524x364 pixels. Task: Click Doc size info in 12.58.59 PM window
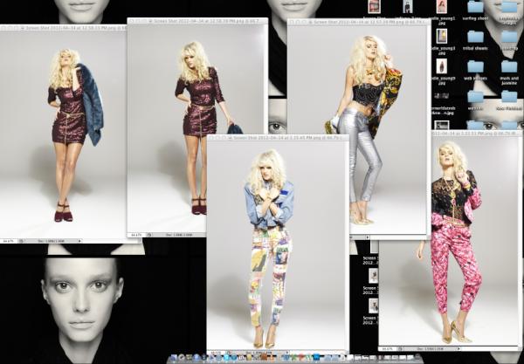coord(179,235)
